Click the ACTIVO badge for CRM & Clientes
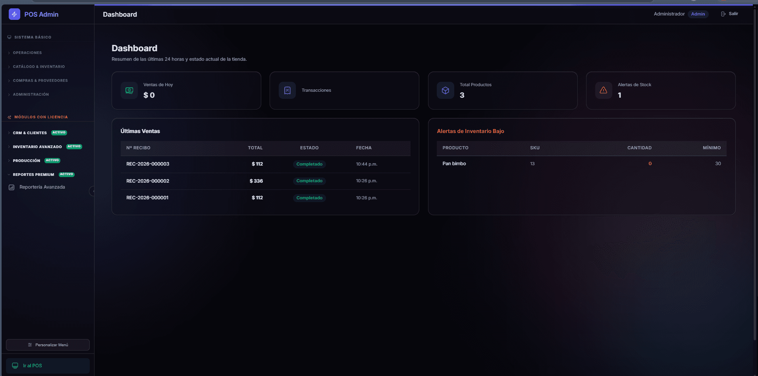Viewport: 758px width, 376px height. (x=59, y=133)
